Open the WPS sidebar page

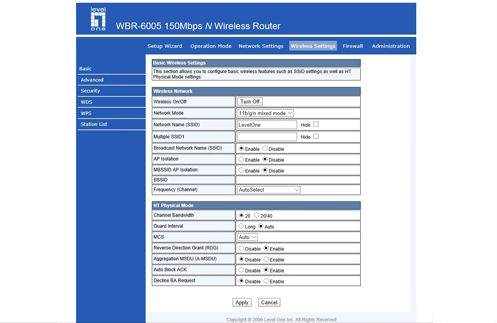coord(86,113)
